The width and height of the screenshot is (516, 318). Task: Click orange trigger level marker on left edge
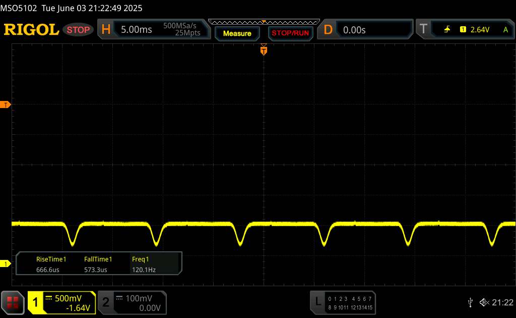5,105
